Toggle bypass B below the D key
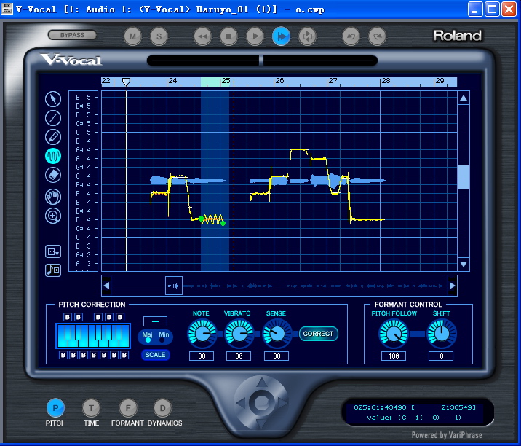Viewport: 521px width, 446px height. pos(73,355)
